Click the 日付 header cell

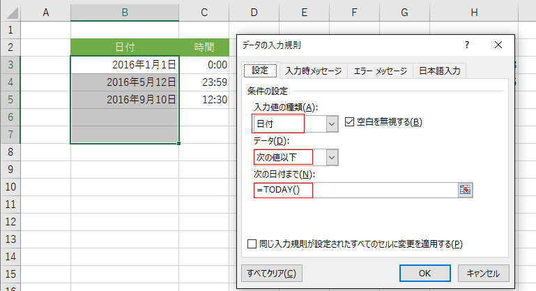pos(125,47)
